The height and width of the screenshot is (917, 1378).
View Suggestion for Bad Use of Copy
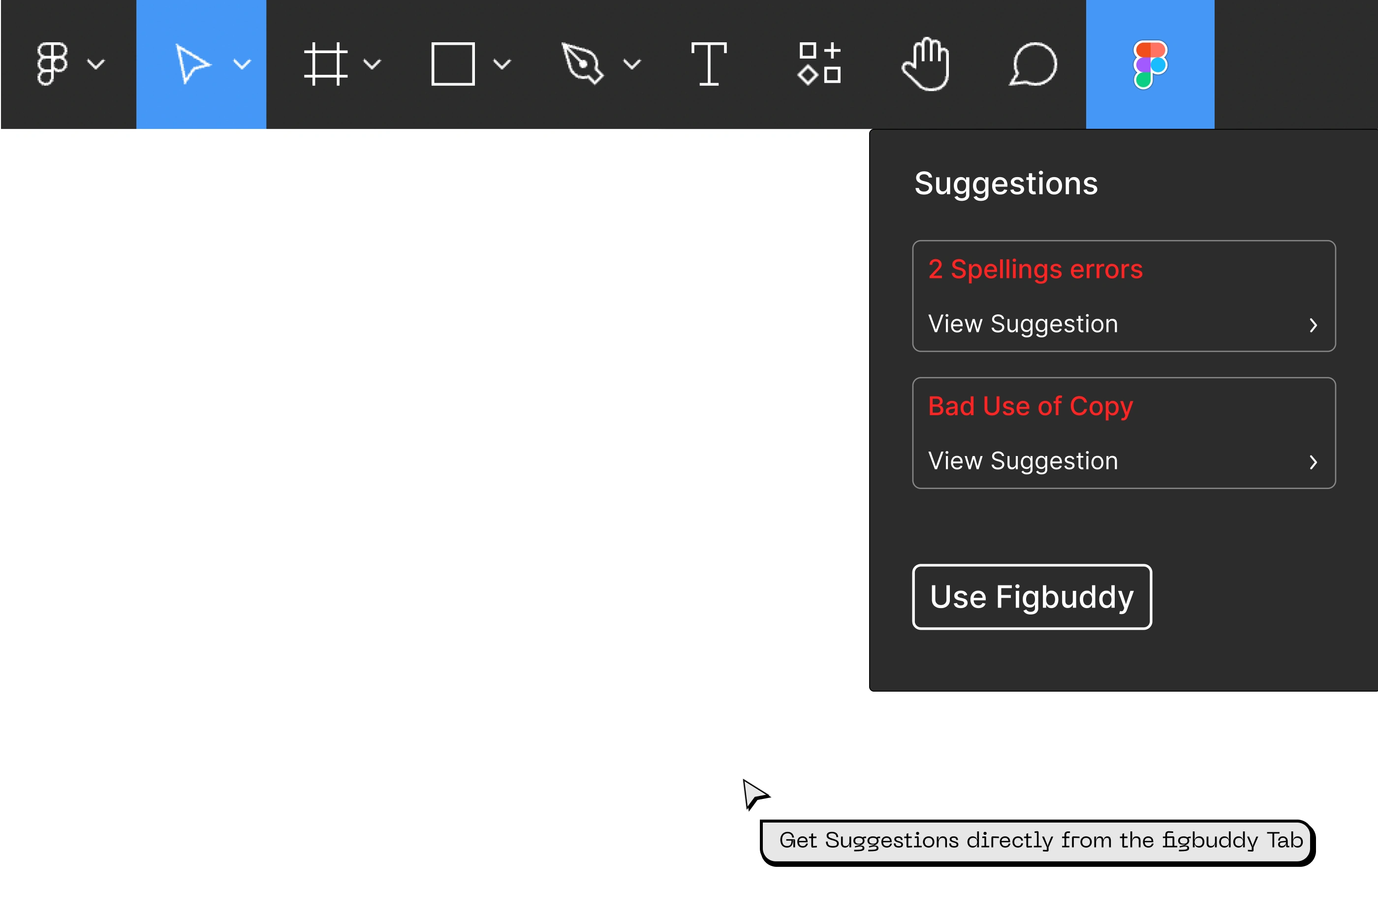tap(1023, 461)
